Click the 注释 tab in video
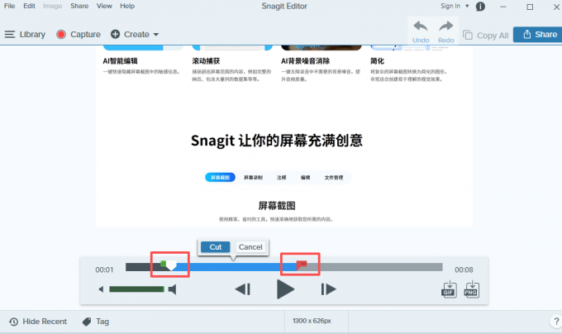 [x=281, y=178]
